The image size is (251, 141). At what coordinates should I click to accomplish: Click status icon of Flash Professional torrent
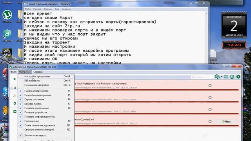click(210, 85)
